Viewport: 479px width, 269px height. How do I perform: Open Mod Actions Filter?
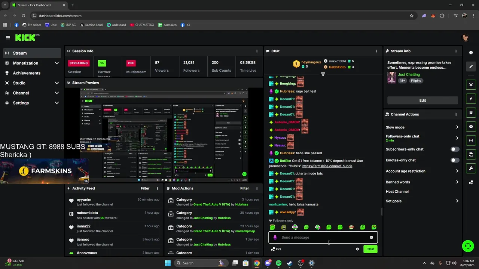(x=244, y=188)
